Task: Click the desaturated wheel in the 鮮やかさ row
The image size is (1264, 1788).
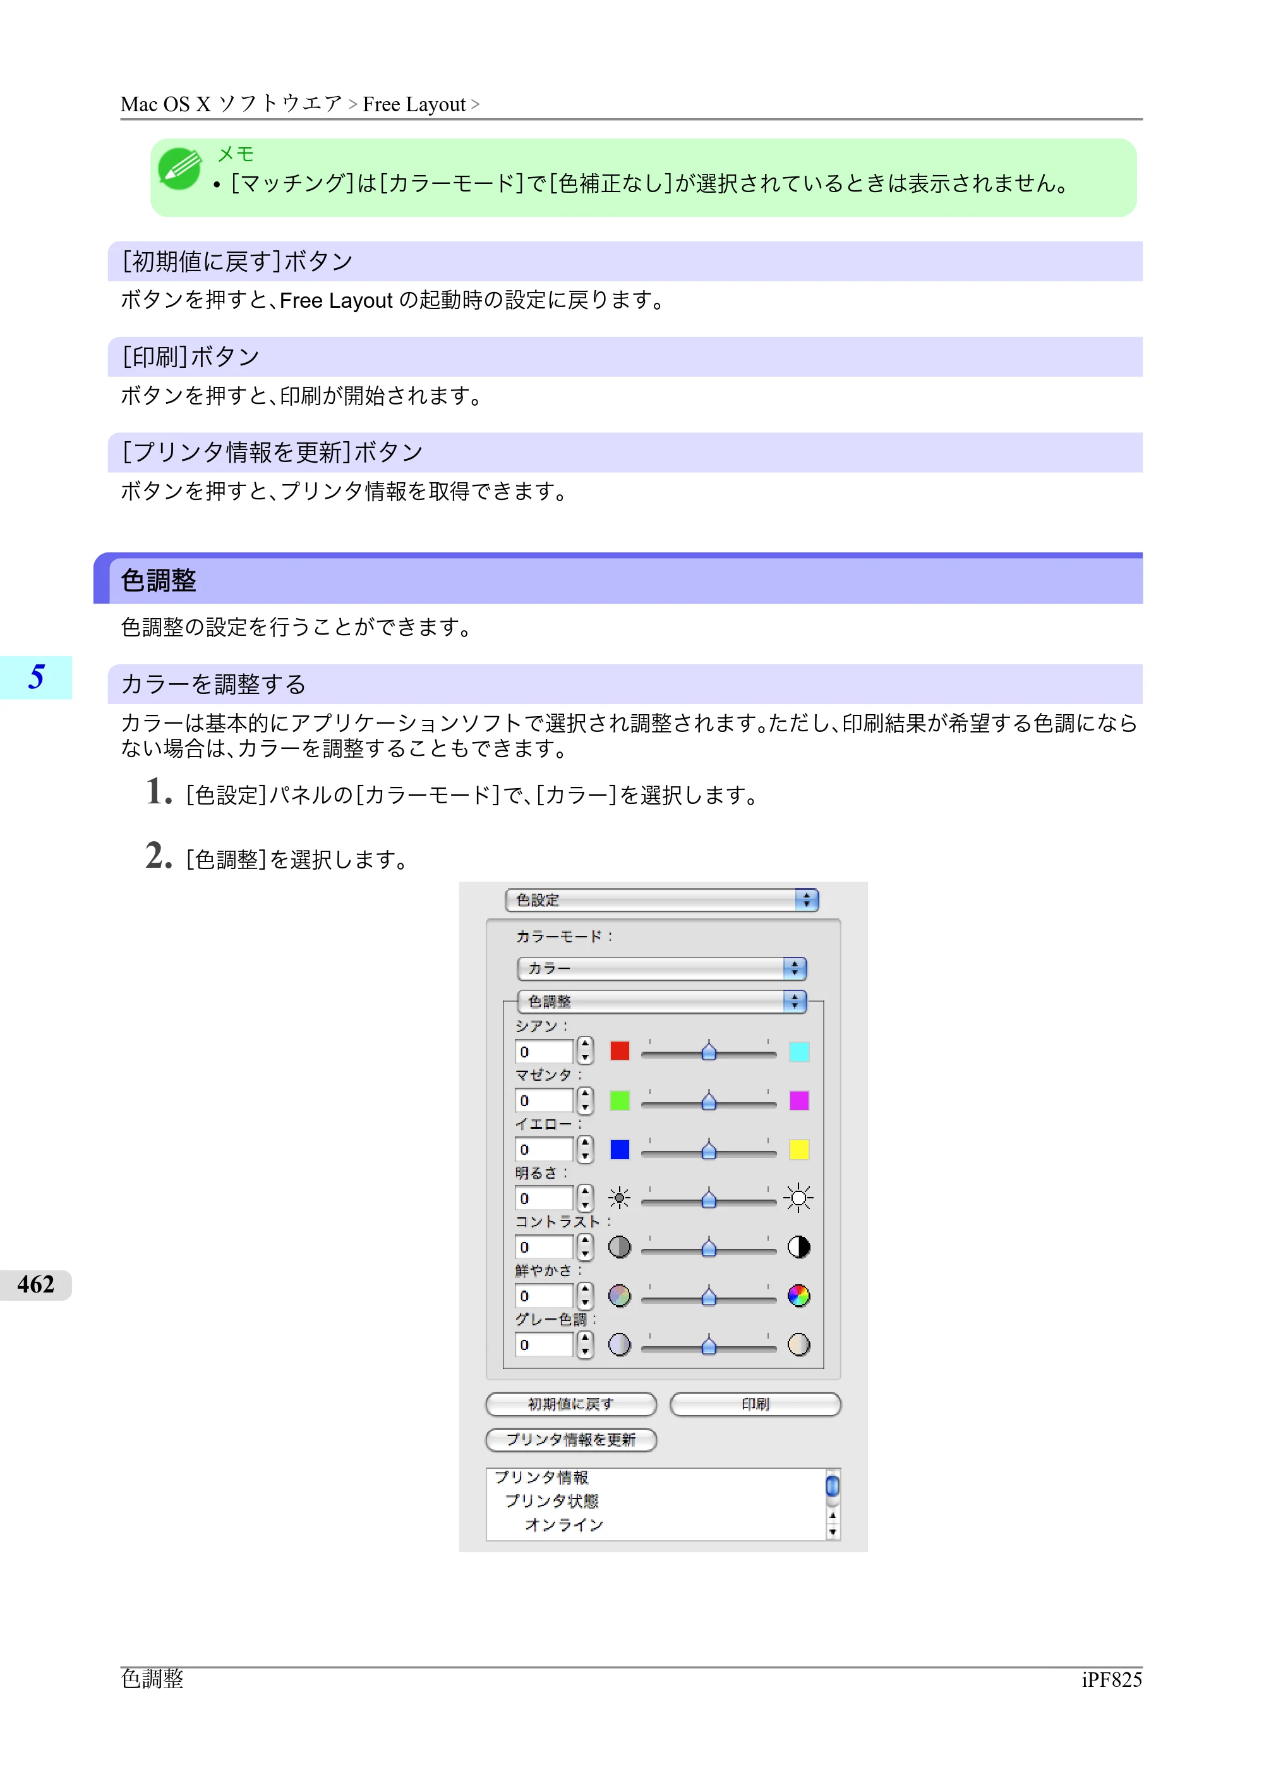Action: coord(620,1296)
